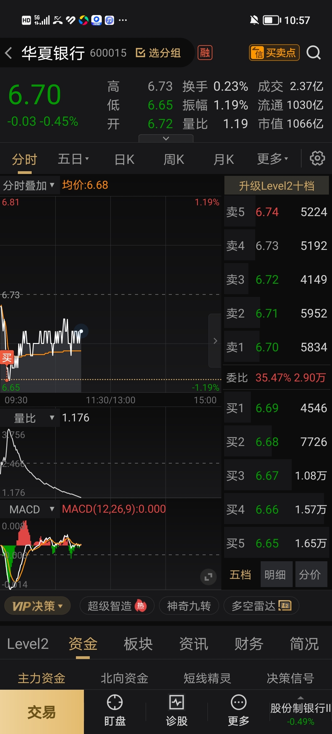This screenshot has width=332, height=734.
Task: Tap the 交易 trade button
Action: tap(42, 712)
